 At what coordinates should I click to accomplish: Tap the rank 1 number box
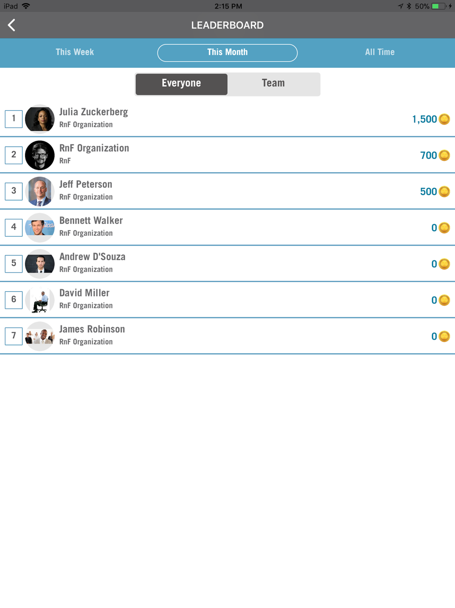[14, 119]
